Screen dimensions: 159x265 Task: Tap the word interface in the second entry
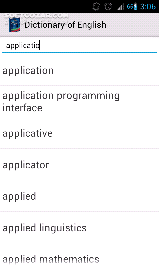pos(23,108)
